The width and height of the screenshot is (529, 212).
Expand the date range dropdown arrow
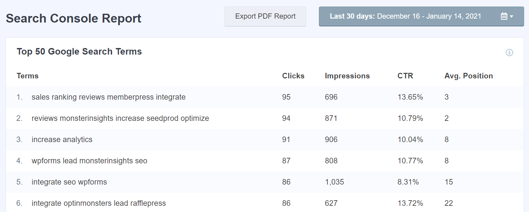(511, 16)
